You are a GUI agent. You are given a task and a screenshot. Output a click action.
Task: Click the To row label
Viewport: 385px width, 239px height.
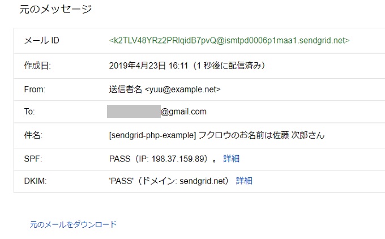pyautogui.click(x=29, y=112)
